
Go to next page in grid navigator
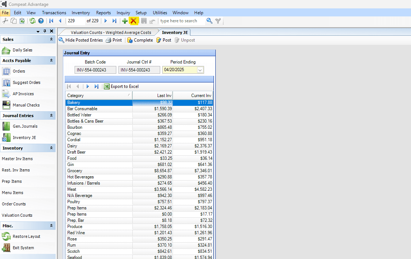coord(88,86)
